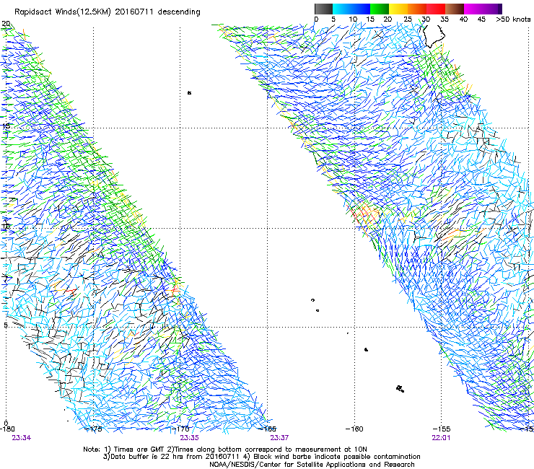The image size is (534, 469).
Task: Click the 'NOAA/NESDIS/Center for Satellite Applications and Research' credit
Action: [312, 465]
